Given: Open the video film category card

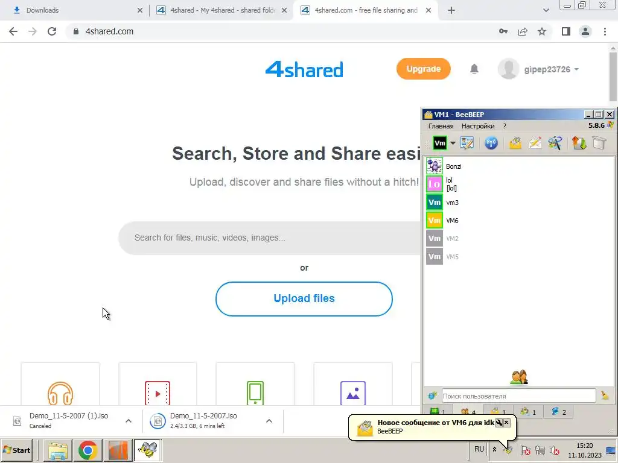Looking at the screenshot, I should 158,384.
